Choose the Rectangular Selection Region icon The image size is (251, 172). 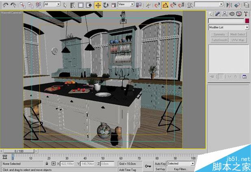[x=81, y=5]
